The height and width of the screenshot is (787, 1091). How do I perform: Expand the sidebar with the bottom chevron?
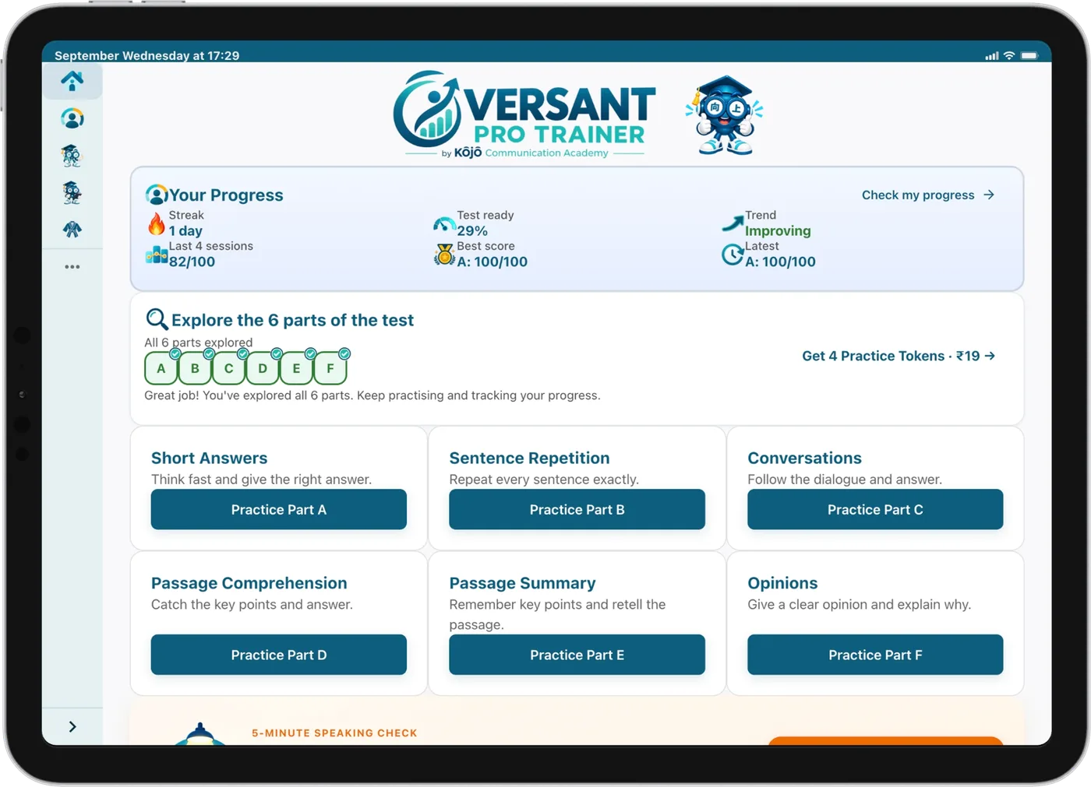tap(72, 726)
